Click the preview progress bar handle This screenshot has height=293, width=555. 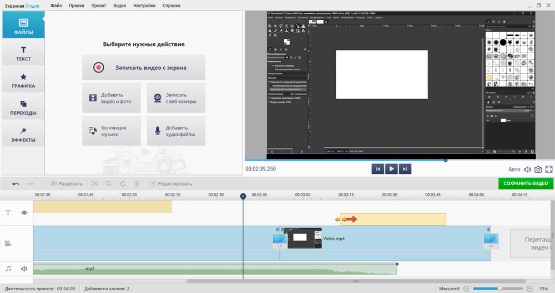[x=446, y=161]
